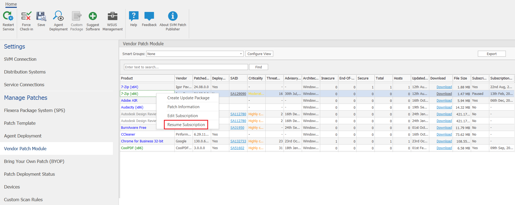This screenshot has height=205, width=515.
Task: Click the search text input field
Action: pyautogui.click(x=186, y=67)
